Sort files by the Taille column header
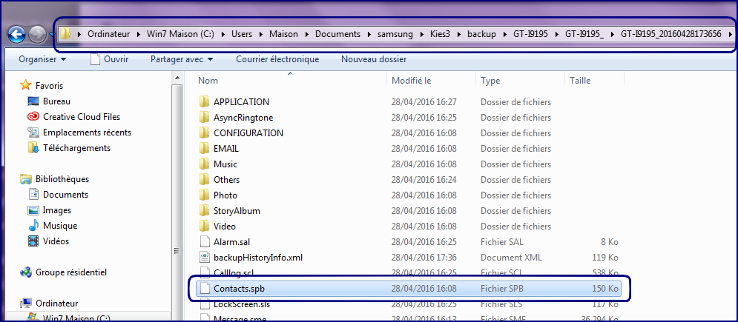Image resolution: width=738 pixels, height=322 pixels. tap(579, 80)
